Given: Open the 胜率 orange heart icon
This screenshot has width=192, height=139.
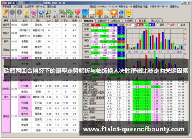Looking at the screenshot, I should tap(114, 13).
